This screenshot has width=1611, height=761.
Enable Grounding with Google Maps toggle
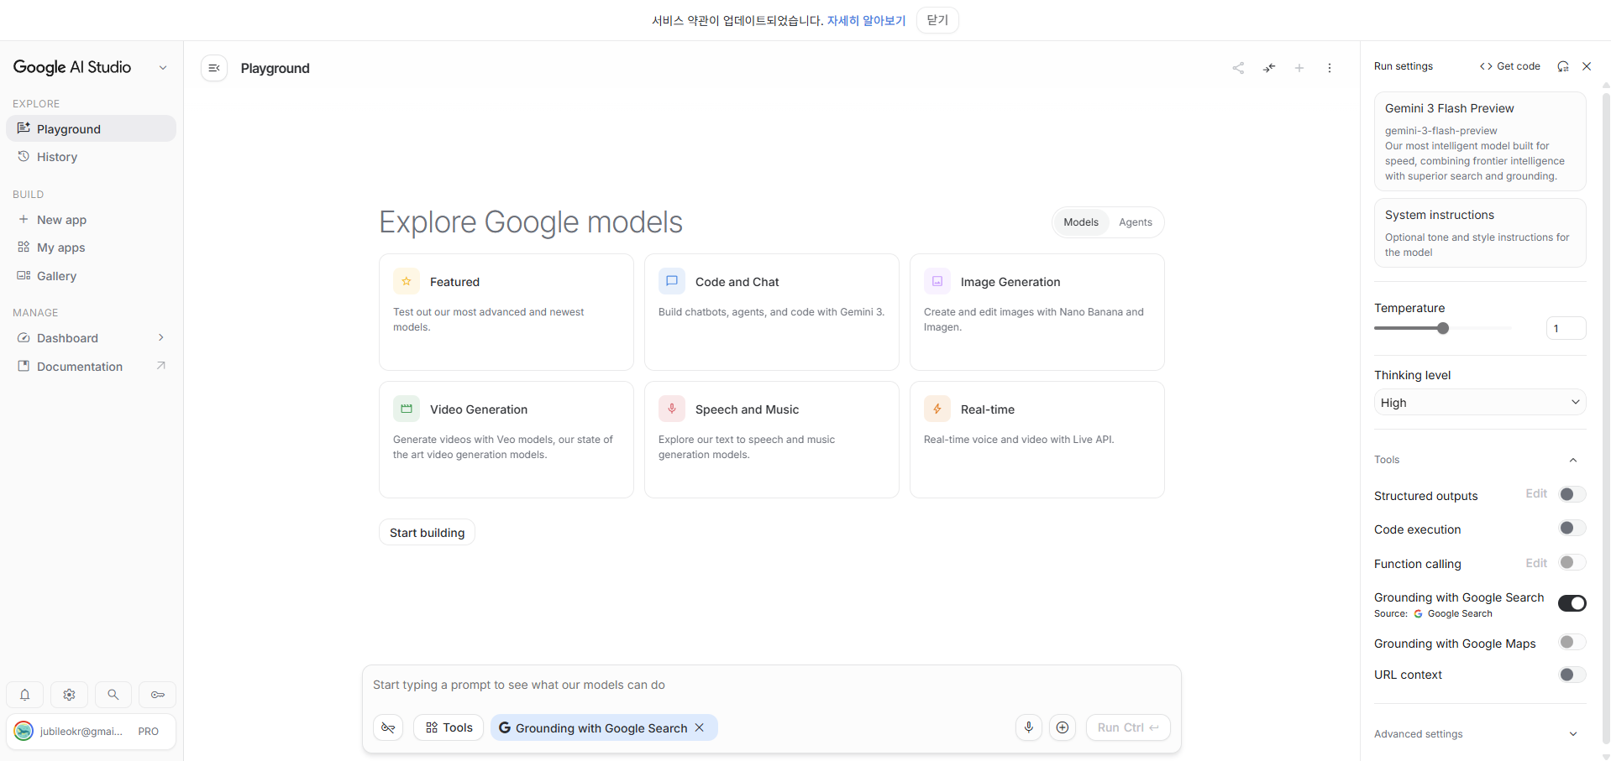coord(1572,642)
